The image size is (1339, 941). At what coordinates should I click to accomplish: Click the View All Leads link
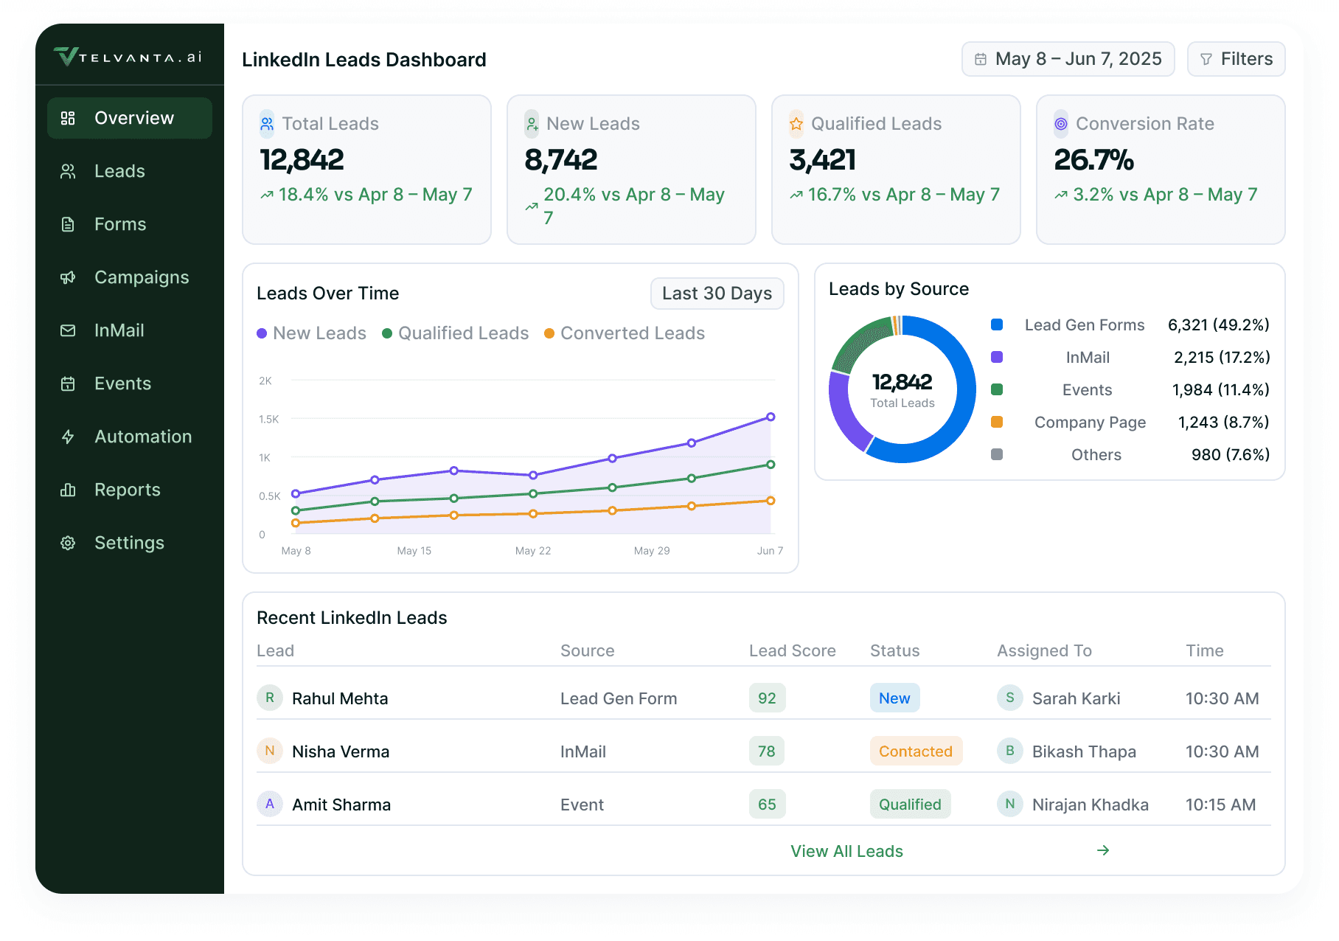pyautogui.click(x=846, y=851)
